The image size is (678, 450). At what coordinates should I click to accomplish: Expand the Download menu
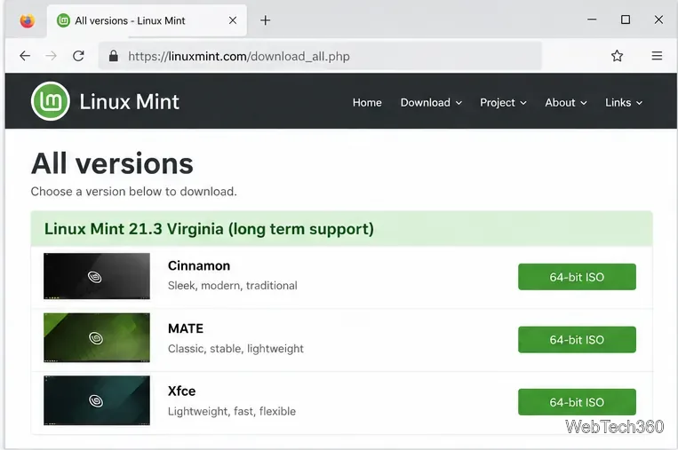(x=431, y=102)
